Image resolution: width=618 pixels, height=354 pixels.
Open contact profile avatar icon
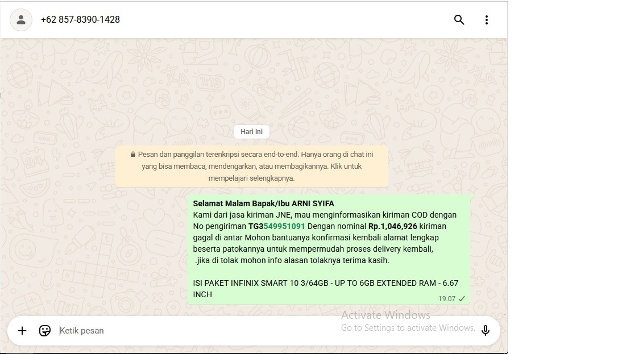pyautogui.click(x=21, y=20)
